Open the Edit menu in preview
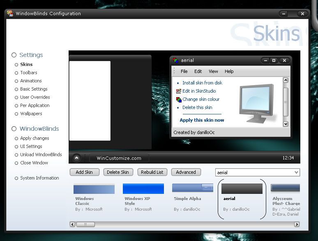The height and width of the screenshot is (241, 318). point(198,71)
